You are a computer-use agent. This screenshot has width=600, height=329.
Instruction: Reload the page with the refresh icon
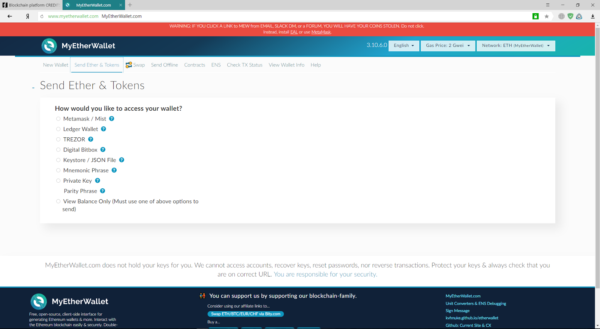pyautogui.click(x=42, y=17)
